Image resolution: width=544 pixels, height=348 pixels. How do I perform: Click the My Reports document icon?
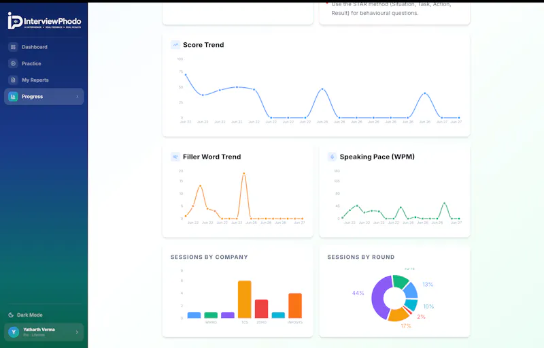pos(13,80)
